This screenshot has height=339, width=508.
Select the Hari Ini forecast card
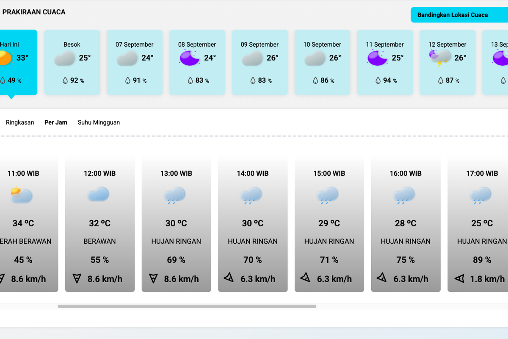17,62
